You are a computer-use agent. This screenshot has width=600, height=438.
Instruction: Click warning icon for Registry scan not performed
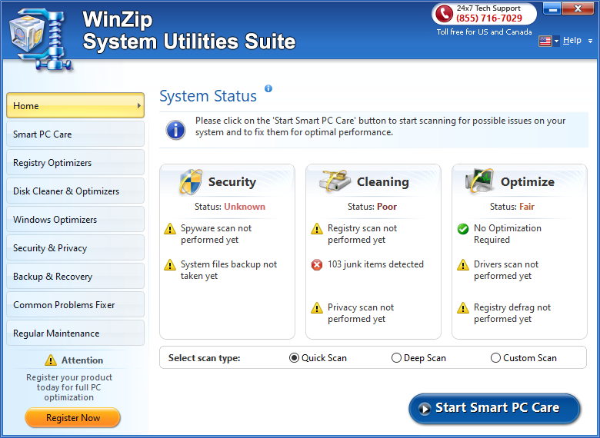316,229
